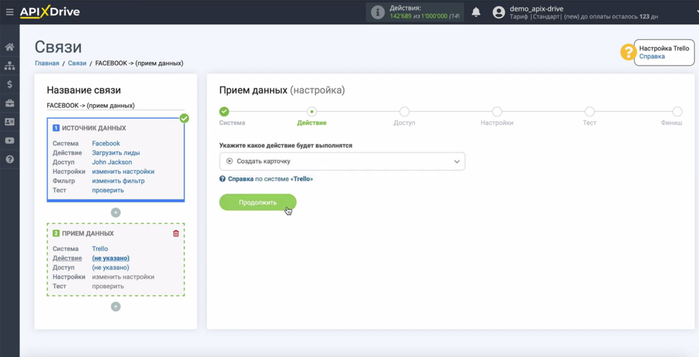Click the actions info icon

tap(377, 12)
